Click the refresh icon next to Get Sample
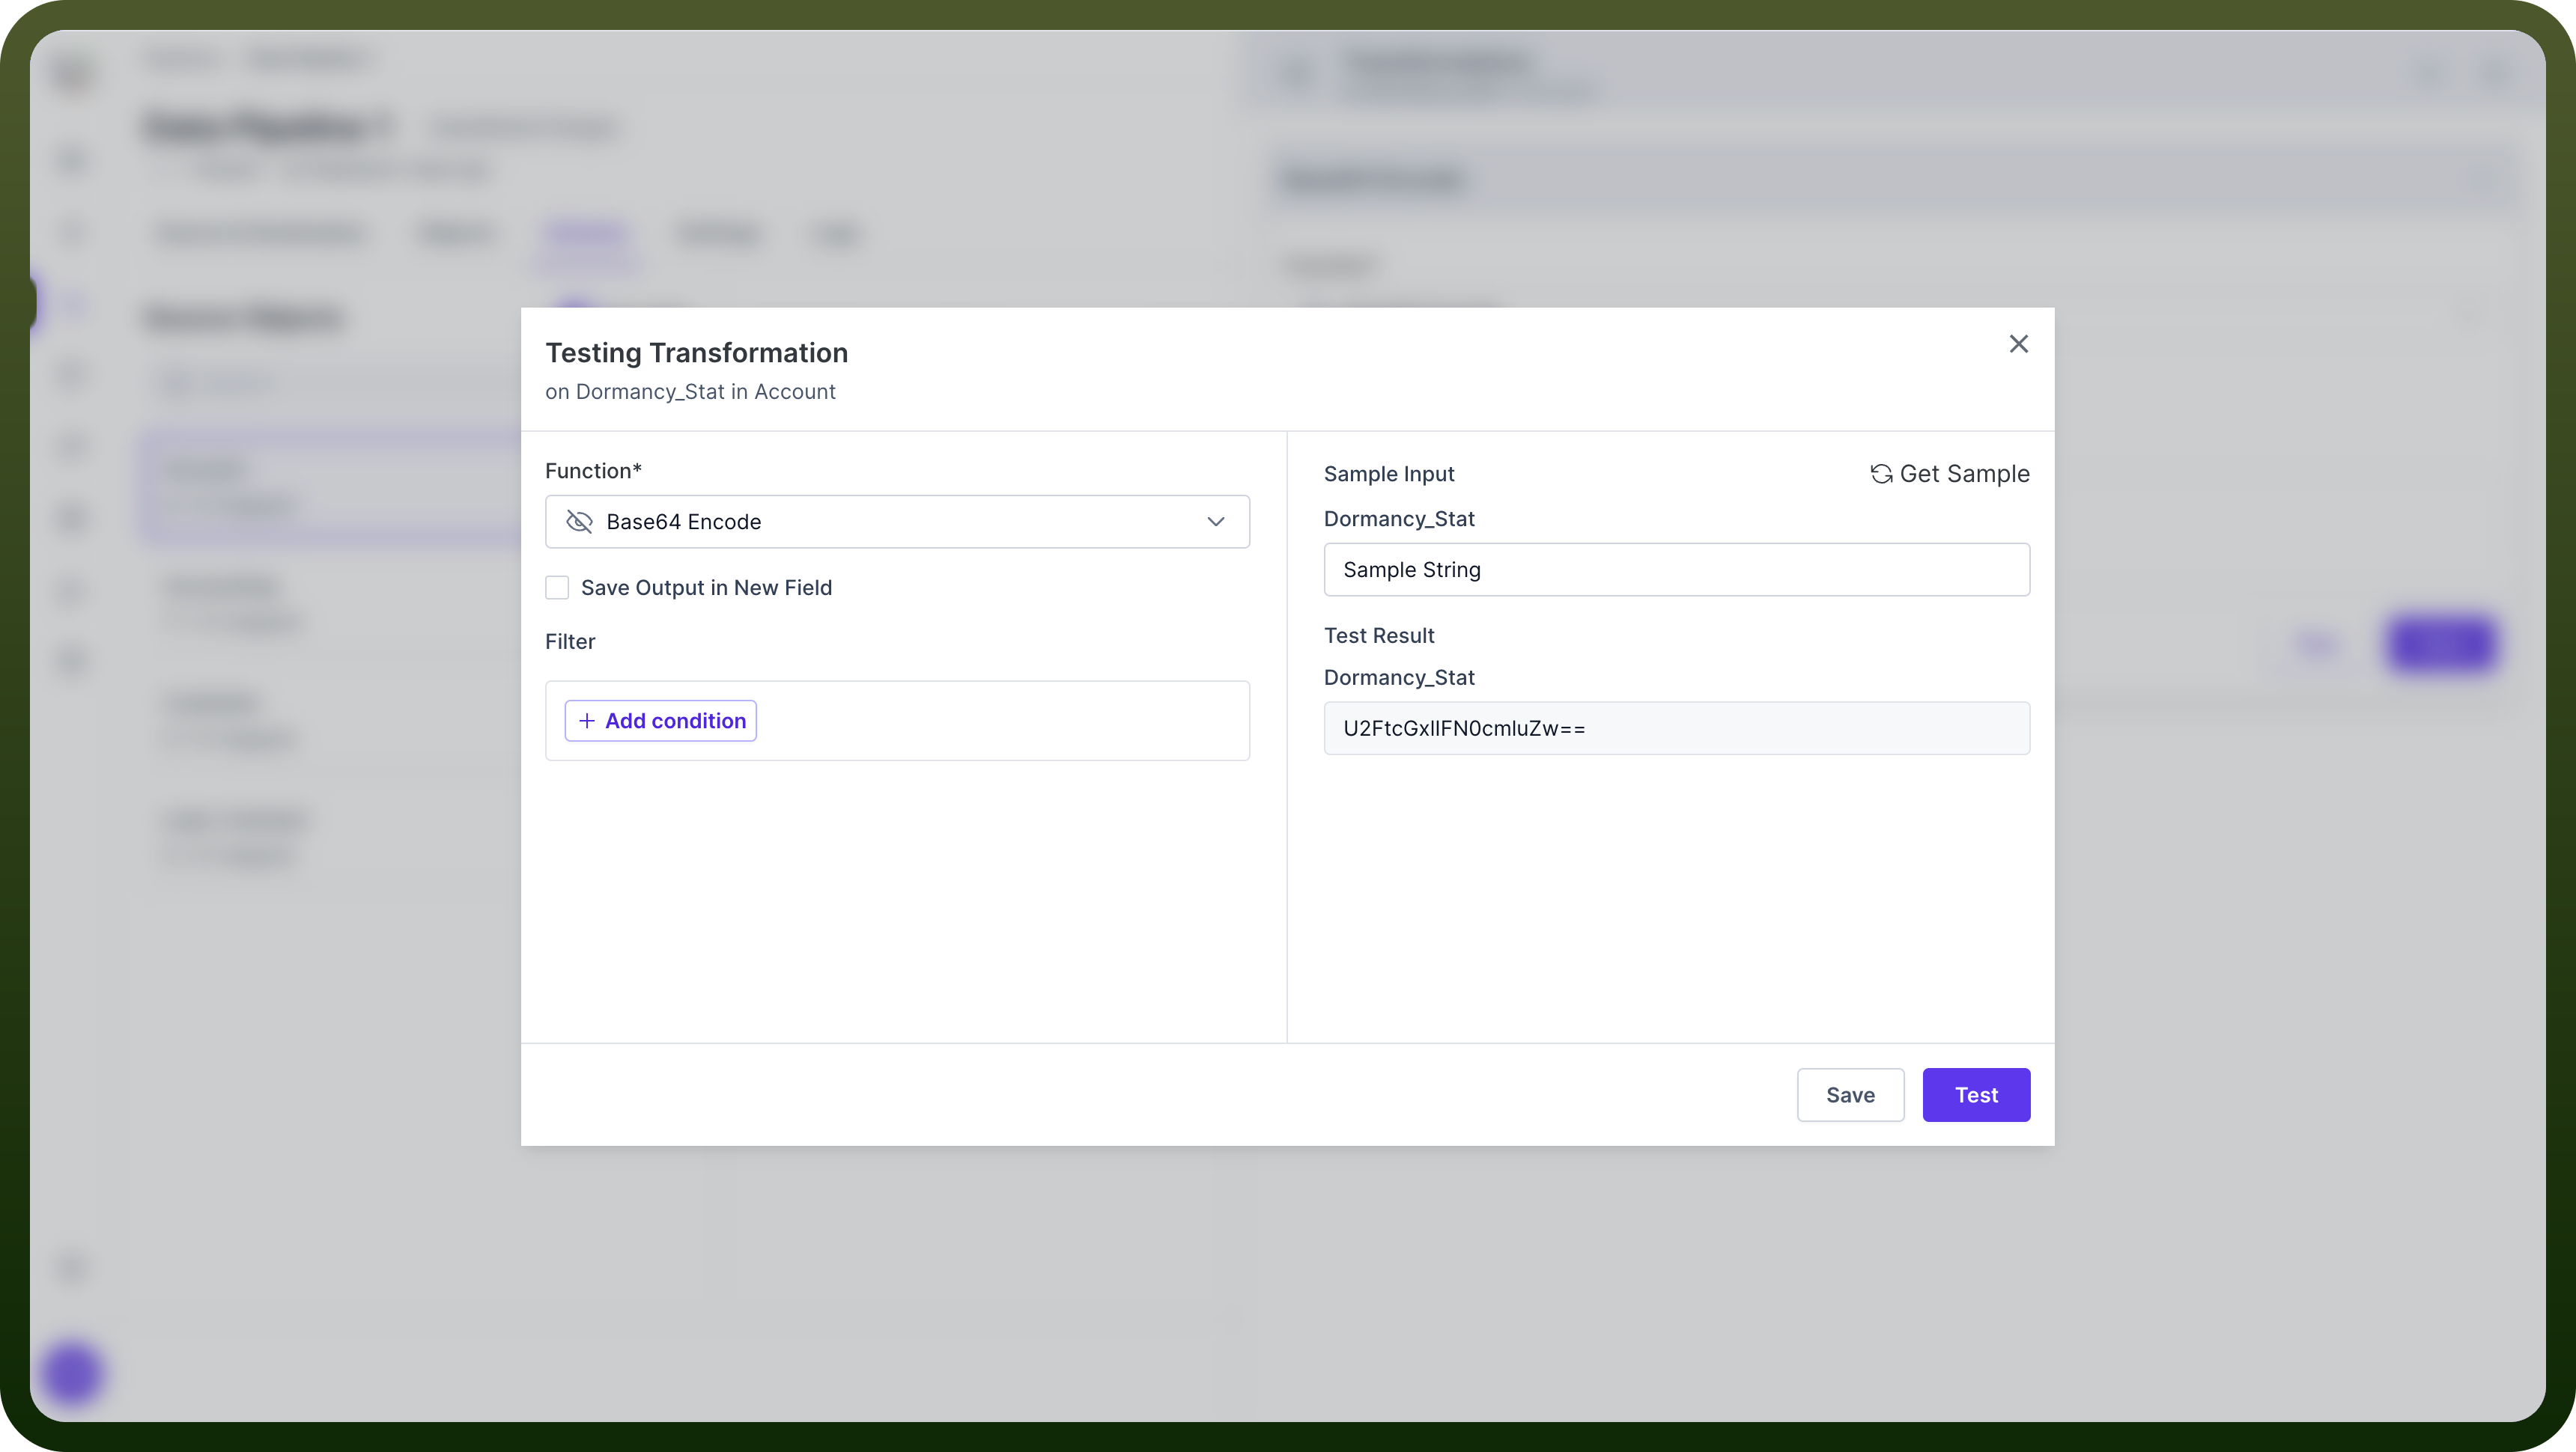Image resolution: width=2576 pixels, height=1452 pixels. pos(1881,474)
